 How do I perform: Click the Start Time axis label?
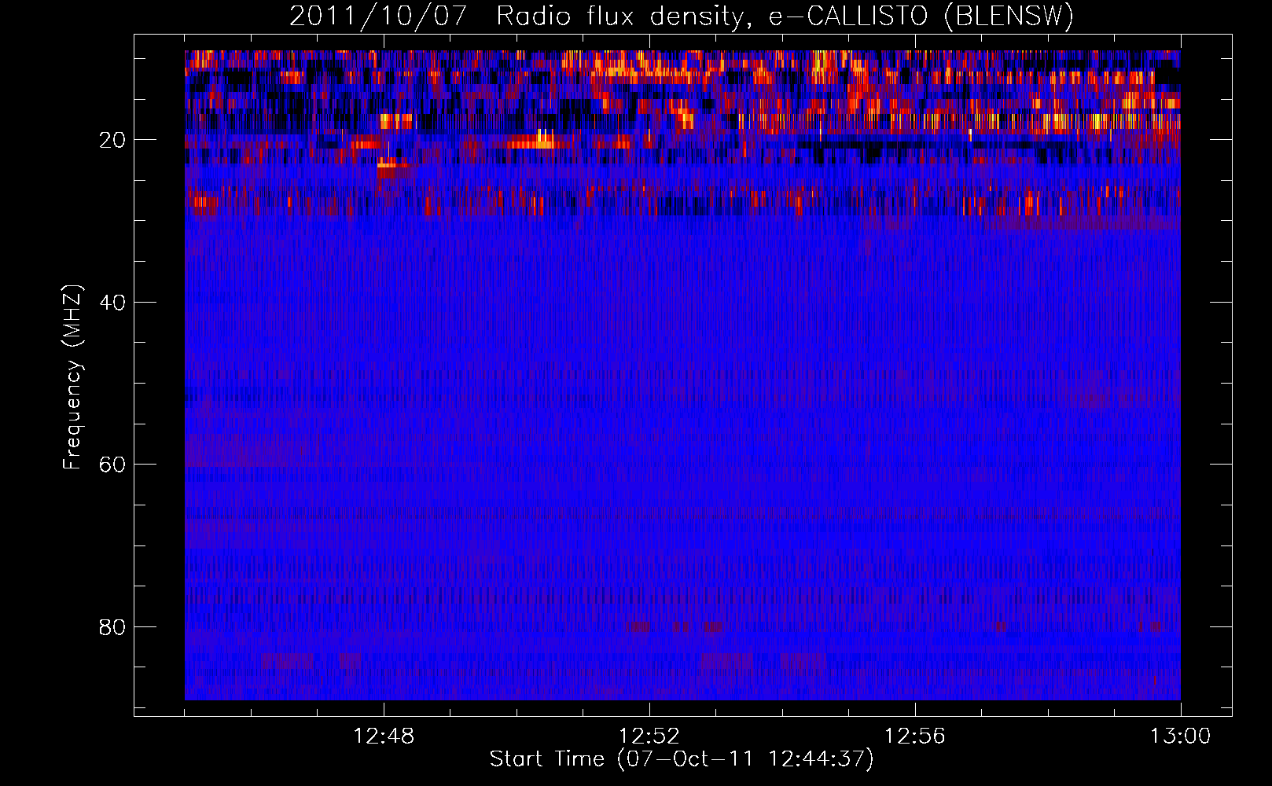pos(682,759)
